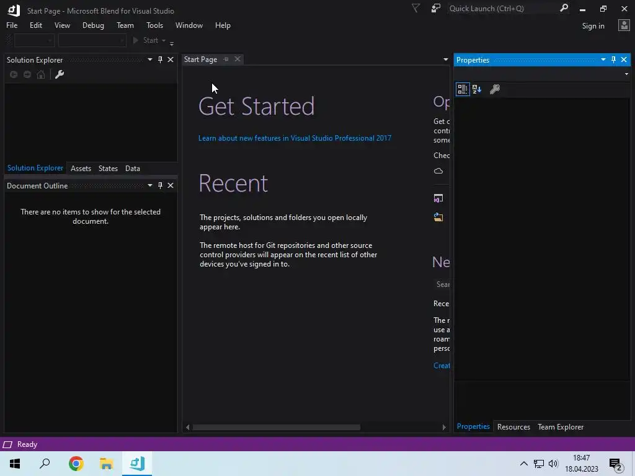Open the Windows Start menu

(15, 464)
